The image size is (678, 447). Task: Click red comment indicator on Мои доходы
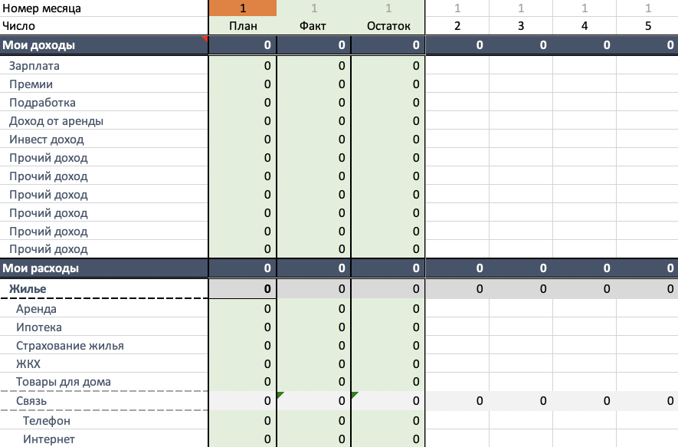tap(205, 38)
